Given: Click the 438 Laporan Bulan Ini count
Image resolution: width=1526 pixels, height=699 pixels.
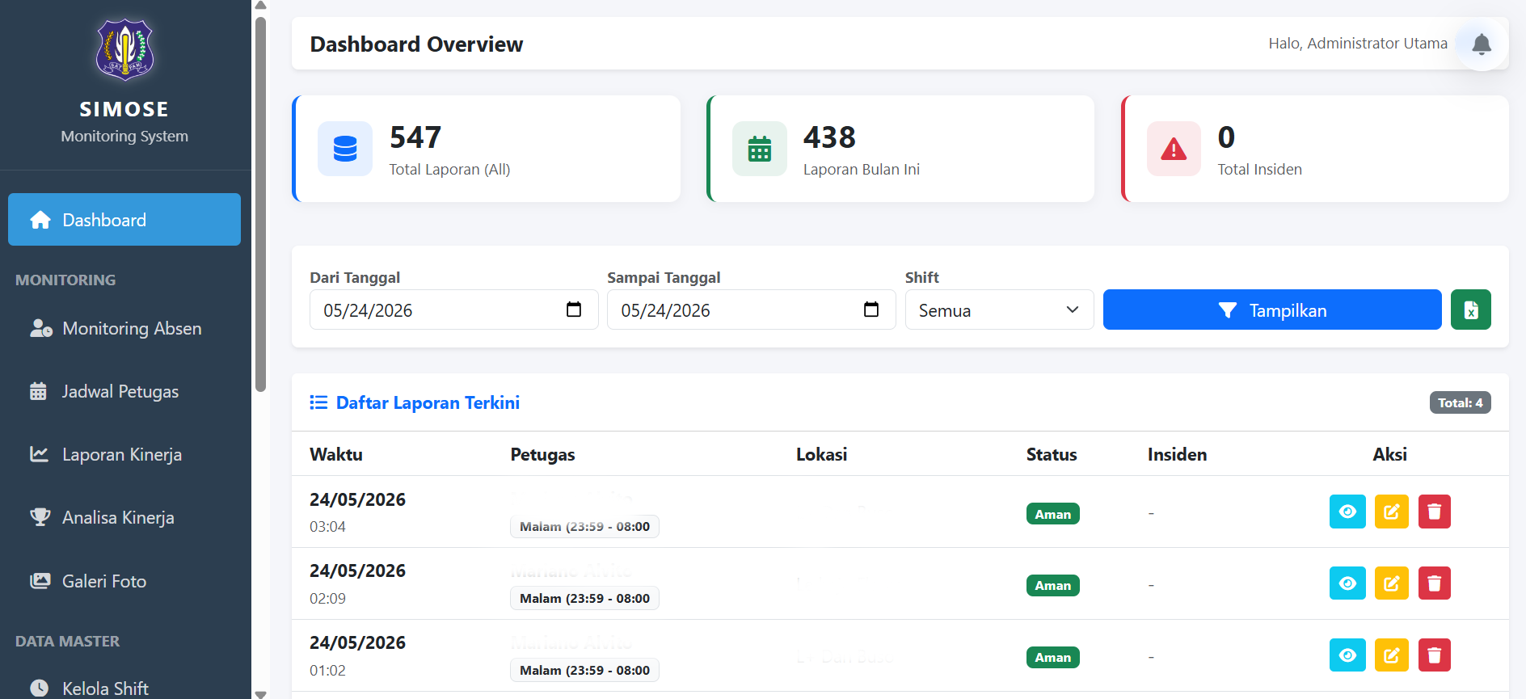Looking at the screenshot, I should 829,137.
